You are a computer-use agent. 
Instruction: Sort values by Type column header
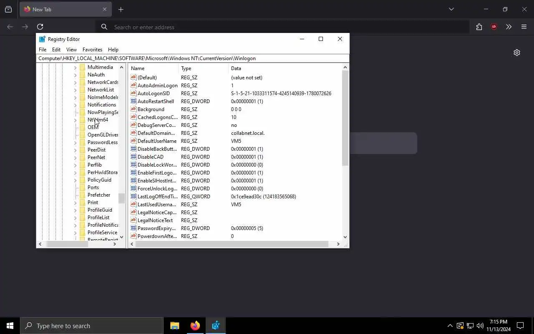pos(203,68)
